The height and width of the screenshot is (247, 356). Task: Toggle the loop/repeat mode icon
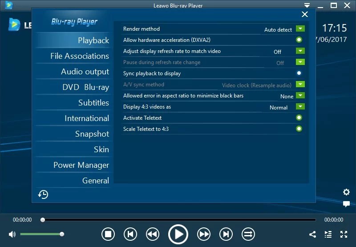point(248,234)
